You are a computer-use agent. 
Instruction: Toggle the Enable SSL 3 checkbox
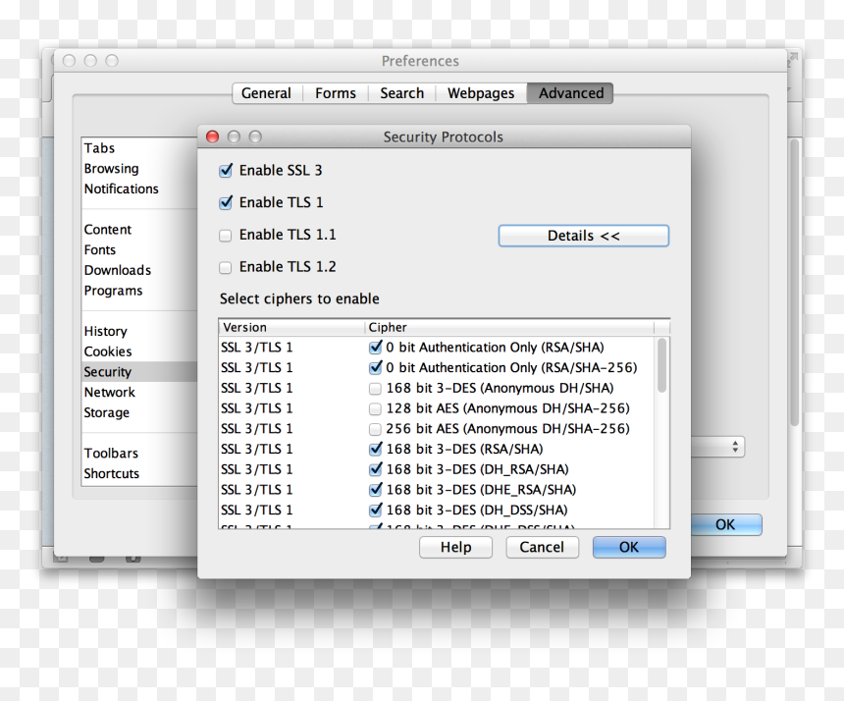point(226,171)
